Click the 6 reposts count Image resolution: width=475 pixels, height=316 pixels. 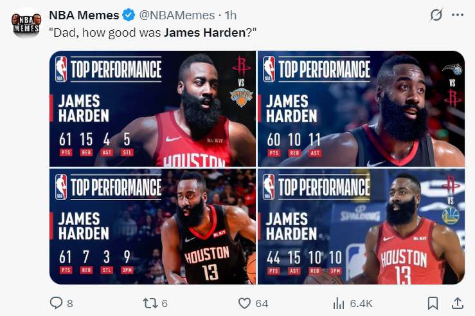coord(164,303)
